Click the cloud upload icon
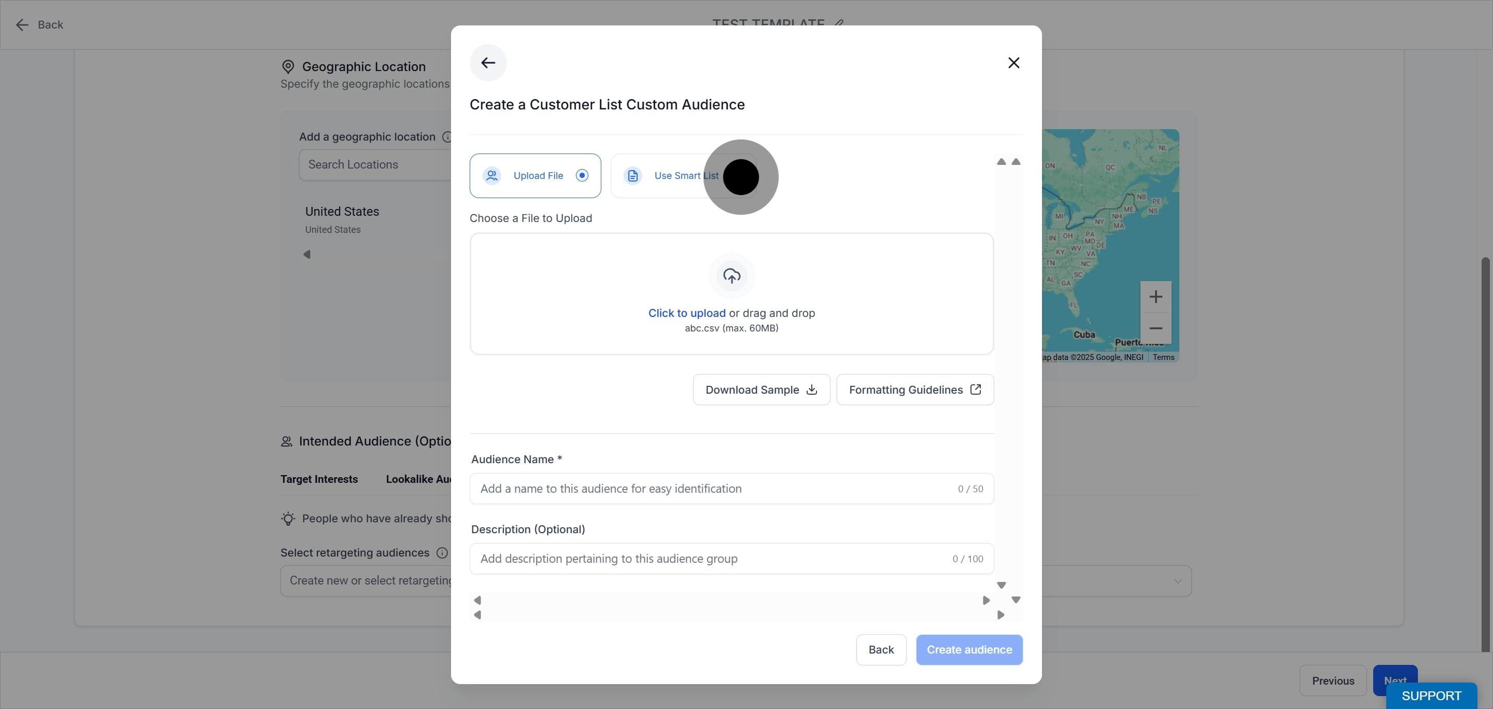Viewport: 1493px width, 709px height. click(731, 276)
